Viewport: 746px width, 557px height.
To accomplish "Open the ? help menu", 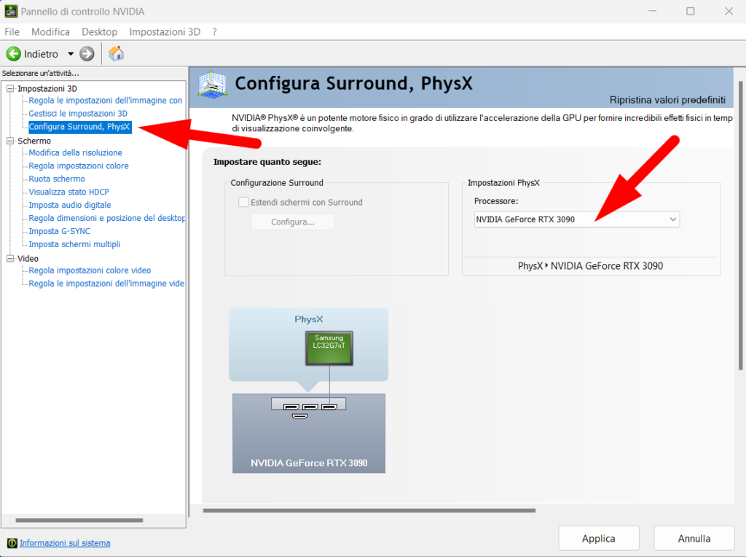I will pyautogui.click(x=215, y=32).
